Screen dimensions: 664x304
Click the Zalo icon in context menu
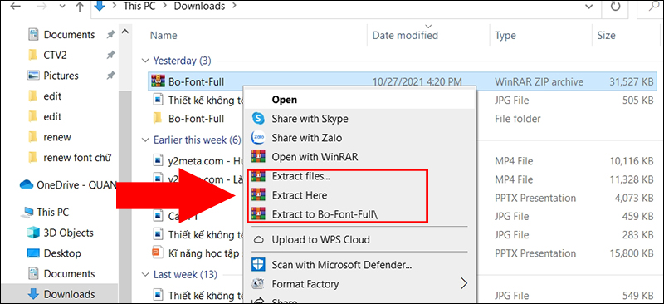pyautogui.click(x=258, y=138)
